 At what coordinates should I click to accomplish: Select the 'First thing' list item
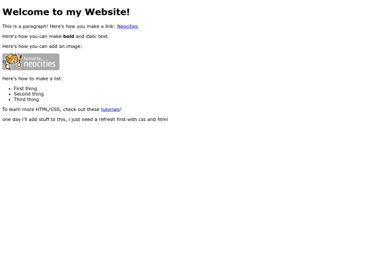[25, 89]
